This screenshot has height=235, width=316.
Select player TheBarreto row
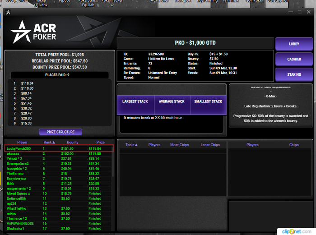pos(58,174)
